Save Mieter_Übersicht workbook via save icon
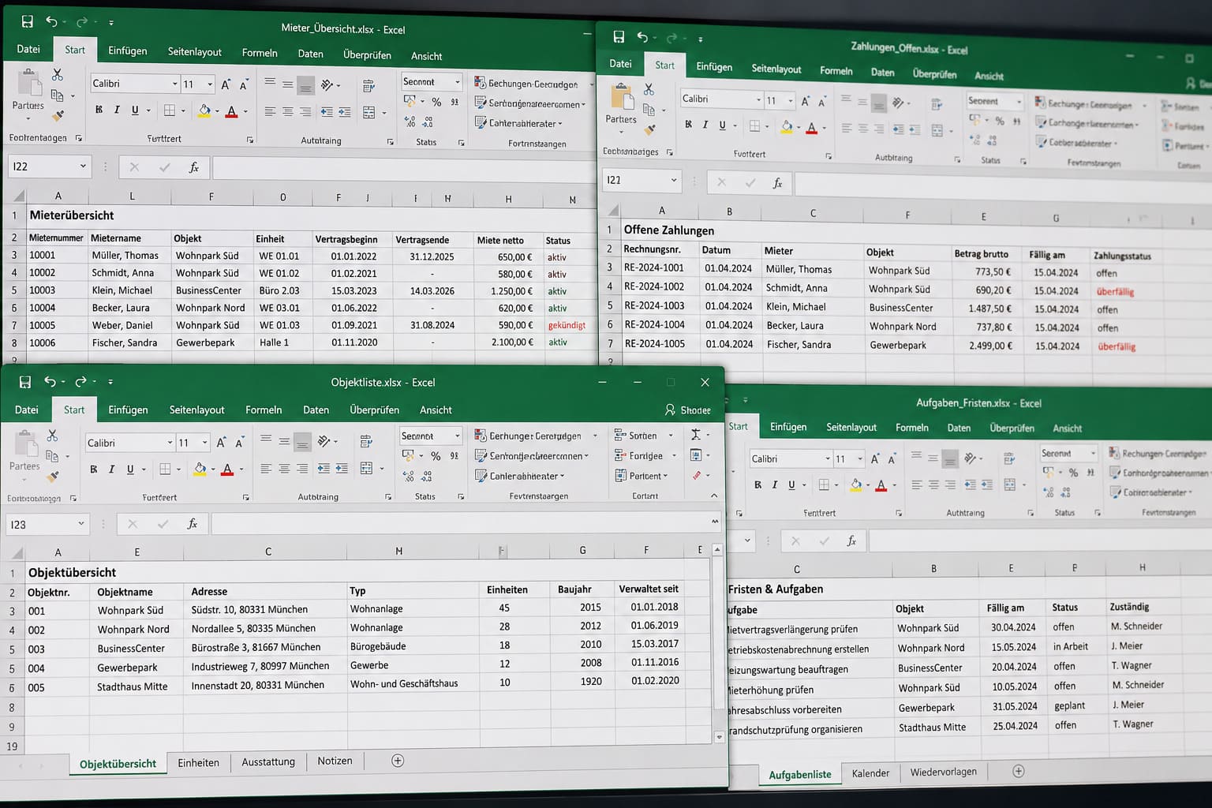 27,22
